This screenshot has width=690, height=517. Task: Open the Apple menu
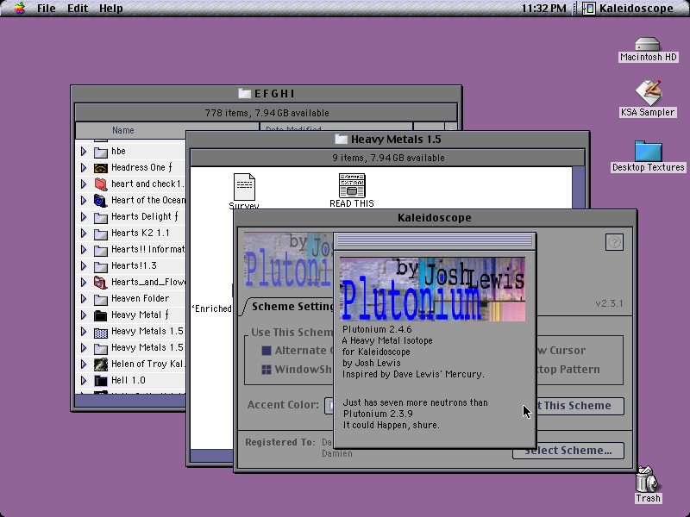[19, 8]
